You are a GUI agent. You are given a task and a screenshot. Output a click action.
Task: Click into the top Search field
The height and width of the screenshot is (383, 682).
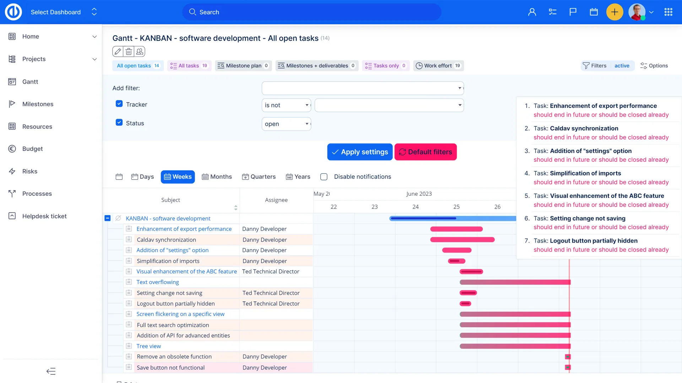312,12
